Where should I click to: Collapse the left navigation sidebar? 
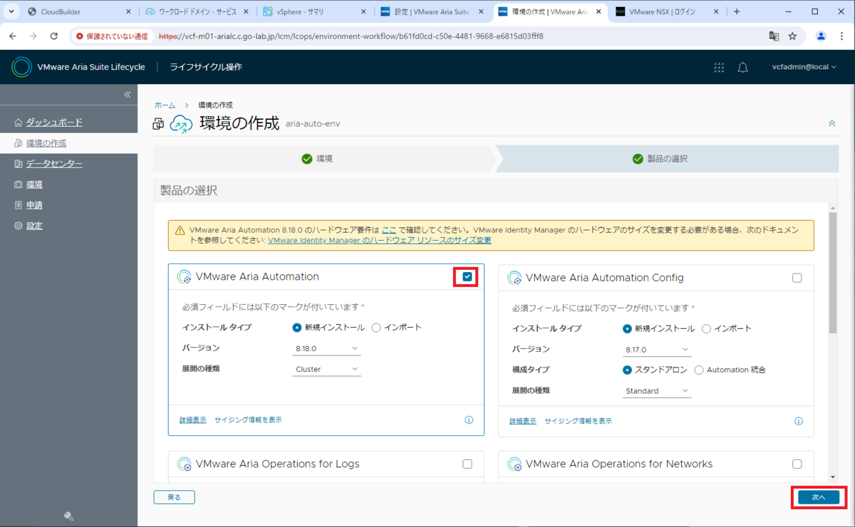tap(128, 95)
